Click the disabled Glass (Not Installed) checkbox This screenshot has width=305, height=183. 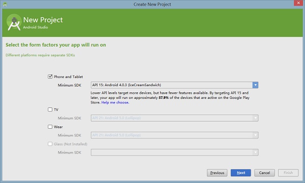(50, 144)
